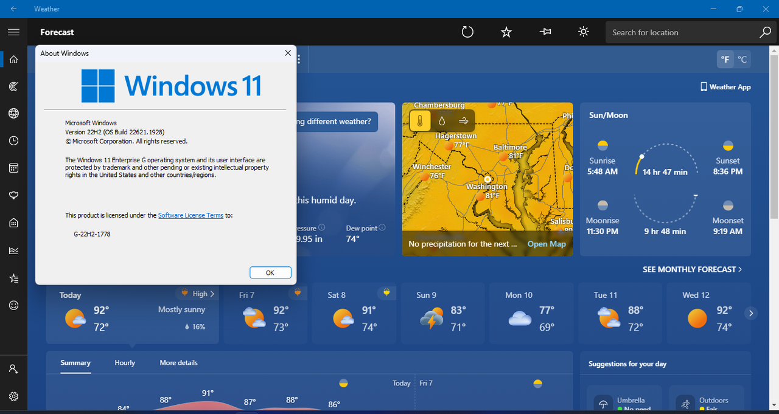Image resolution: width=779 pixels, height=414 pixels.
Task: Switch to Summary tab
Action: point(75,363)
